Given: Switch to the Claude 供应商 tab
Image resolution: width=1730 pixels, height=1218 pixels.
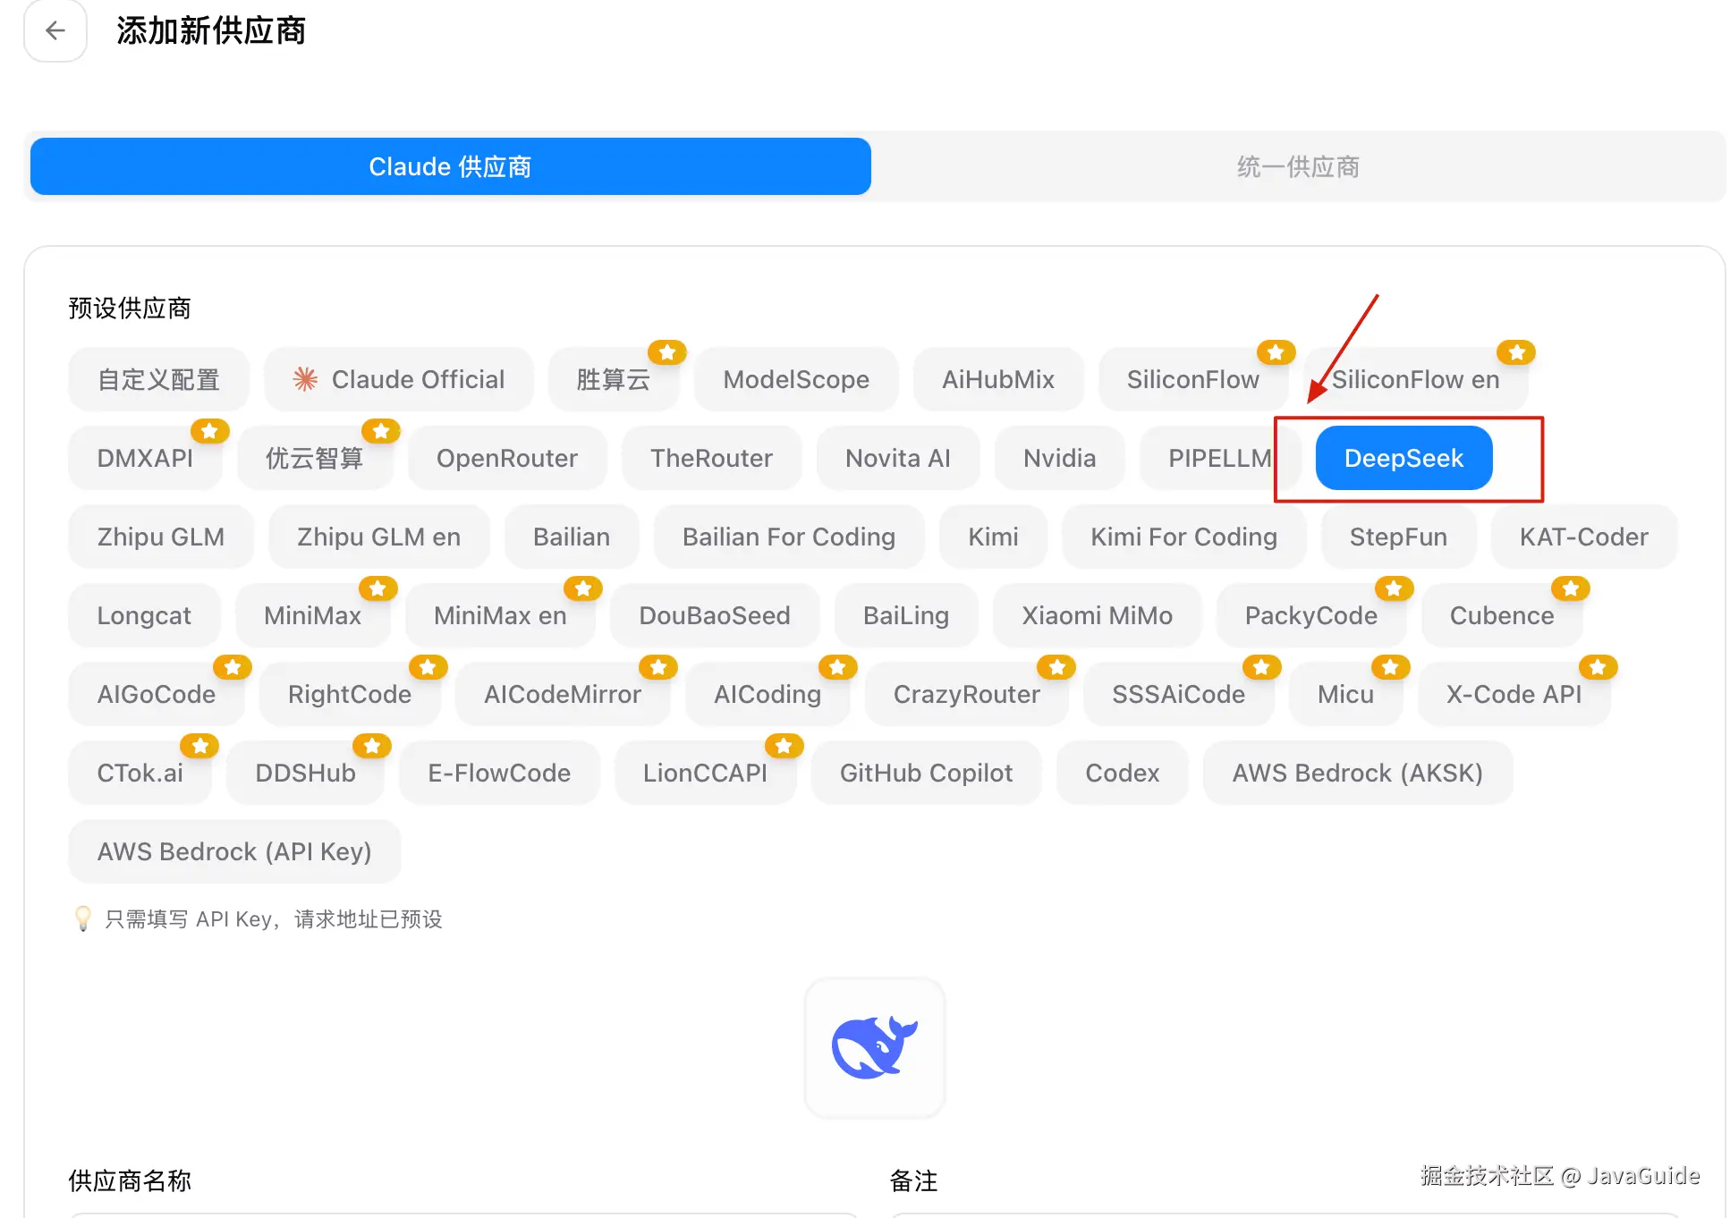Looking at the screenshot, I should pyautogui.click(x=450, y=166).
